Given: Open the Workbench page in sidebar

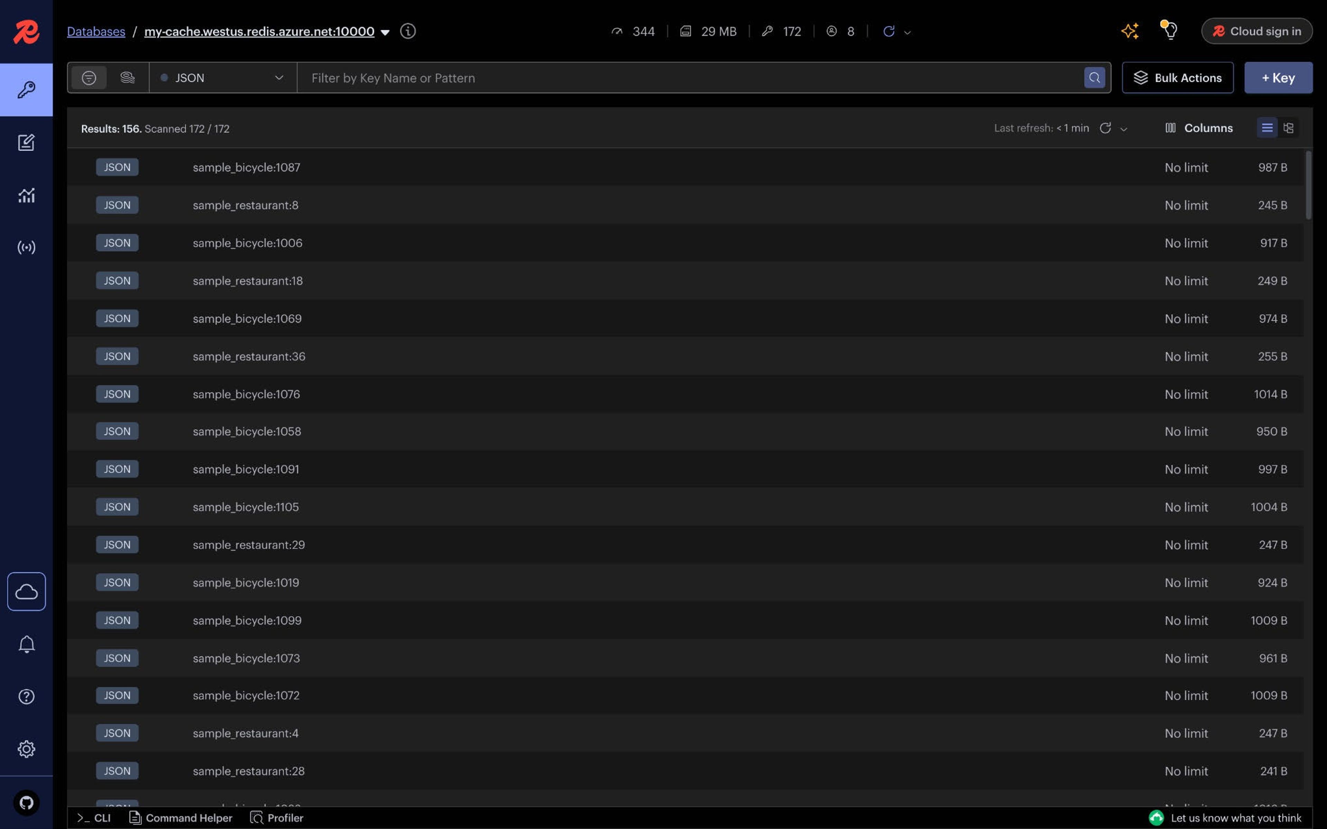Looking at the screenshot, I should 26,143.
